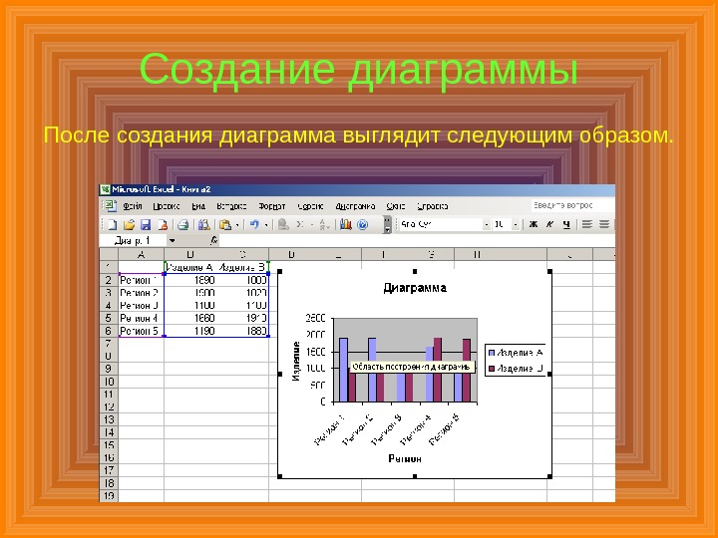Viewport: 718px width, 538px height.
Task: Open the Paste dropdown arrow
Action: (237, 225)
